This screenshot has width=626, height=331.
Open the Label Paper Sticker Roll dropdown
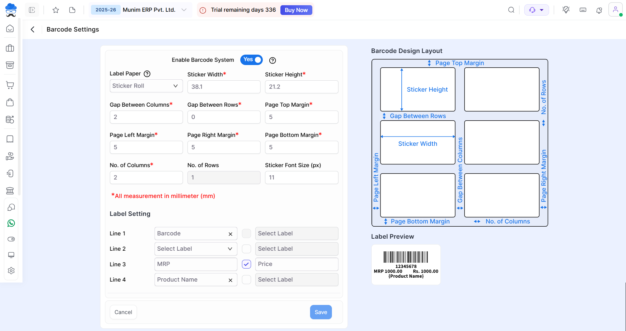pos(146,86)
